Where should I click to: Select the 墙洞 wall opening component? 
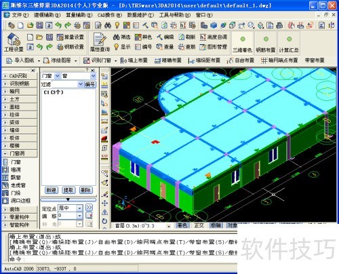pos(12,170)
